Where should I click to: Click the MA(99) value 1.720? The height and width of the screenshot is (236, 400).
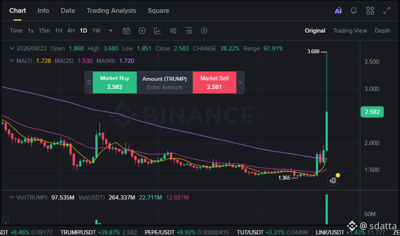coord(126,61)
